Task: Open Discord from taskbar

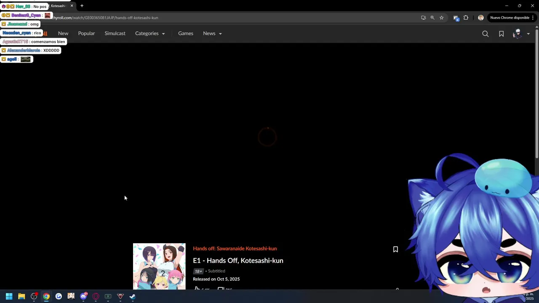Action: (83, 296)
